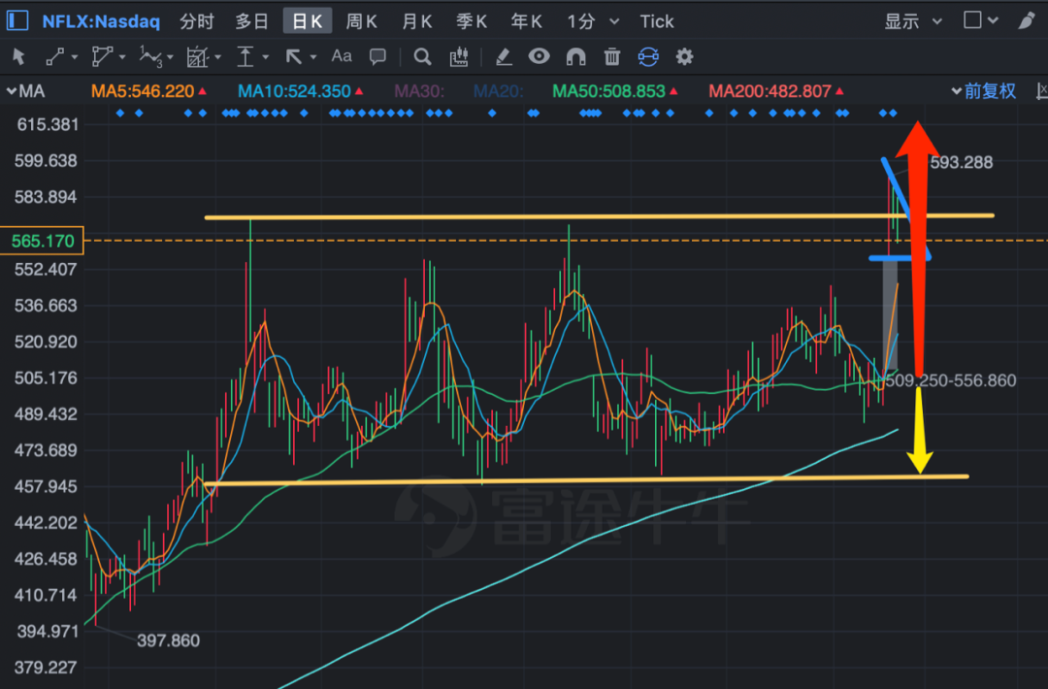Expand regression tool options dropdown arrow
Viewport: 1048px width, 689px height.
click(218, 57)
